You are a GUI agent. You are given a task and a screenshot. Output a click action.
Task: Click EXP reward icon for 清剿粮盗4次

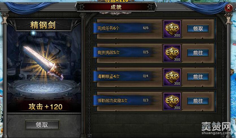pyautogui.click(x=172, y=77)
